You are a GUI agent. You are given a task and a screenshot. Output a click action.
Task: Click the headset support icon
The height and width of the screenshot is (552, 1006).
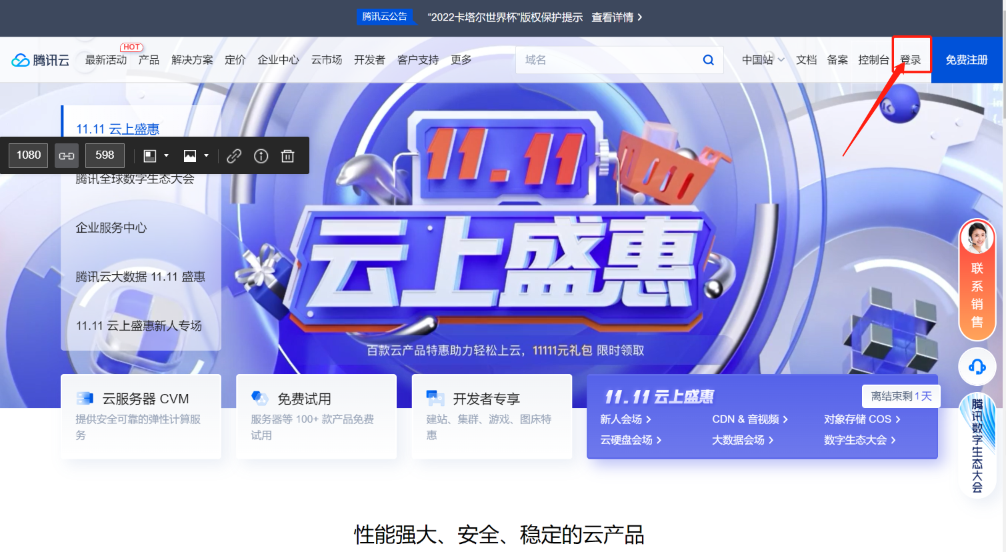[977, 367]
